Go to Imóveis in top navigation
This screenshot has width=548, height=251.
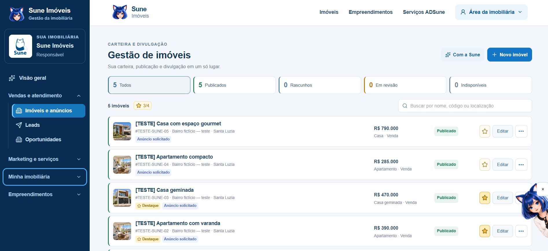point(329,12)
